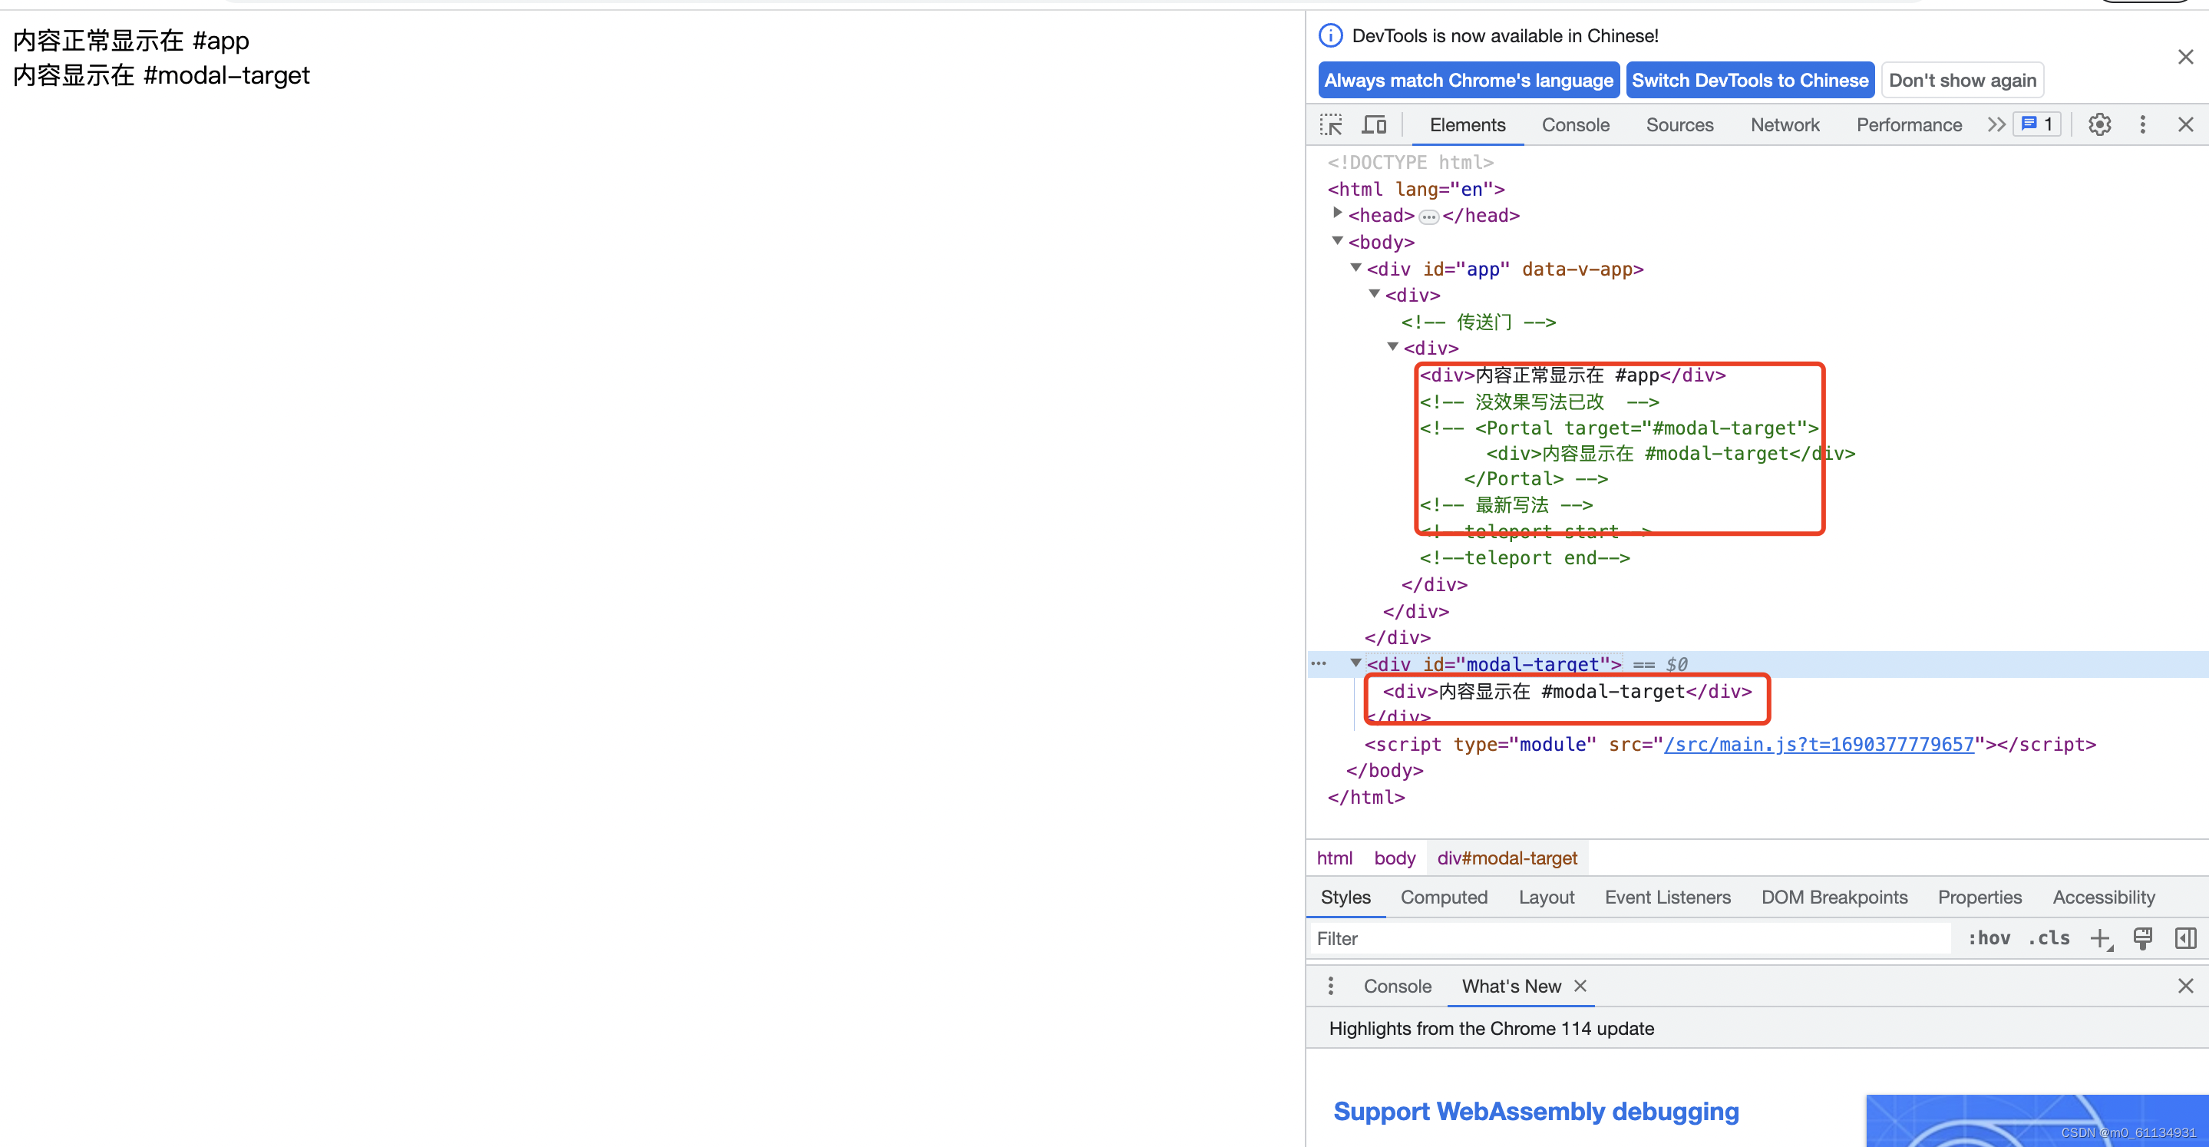Open the DevTools three-dot customize menu
The height and width of the screenshot is (1147, 2209).
tap(2142, 125)
